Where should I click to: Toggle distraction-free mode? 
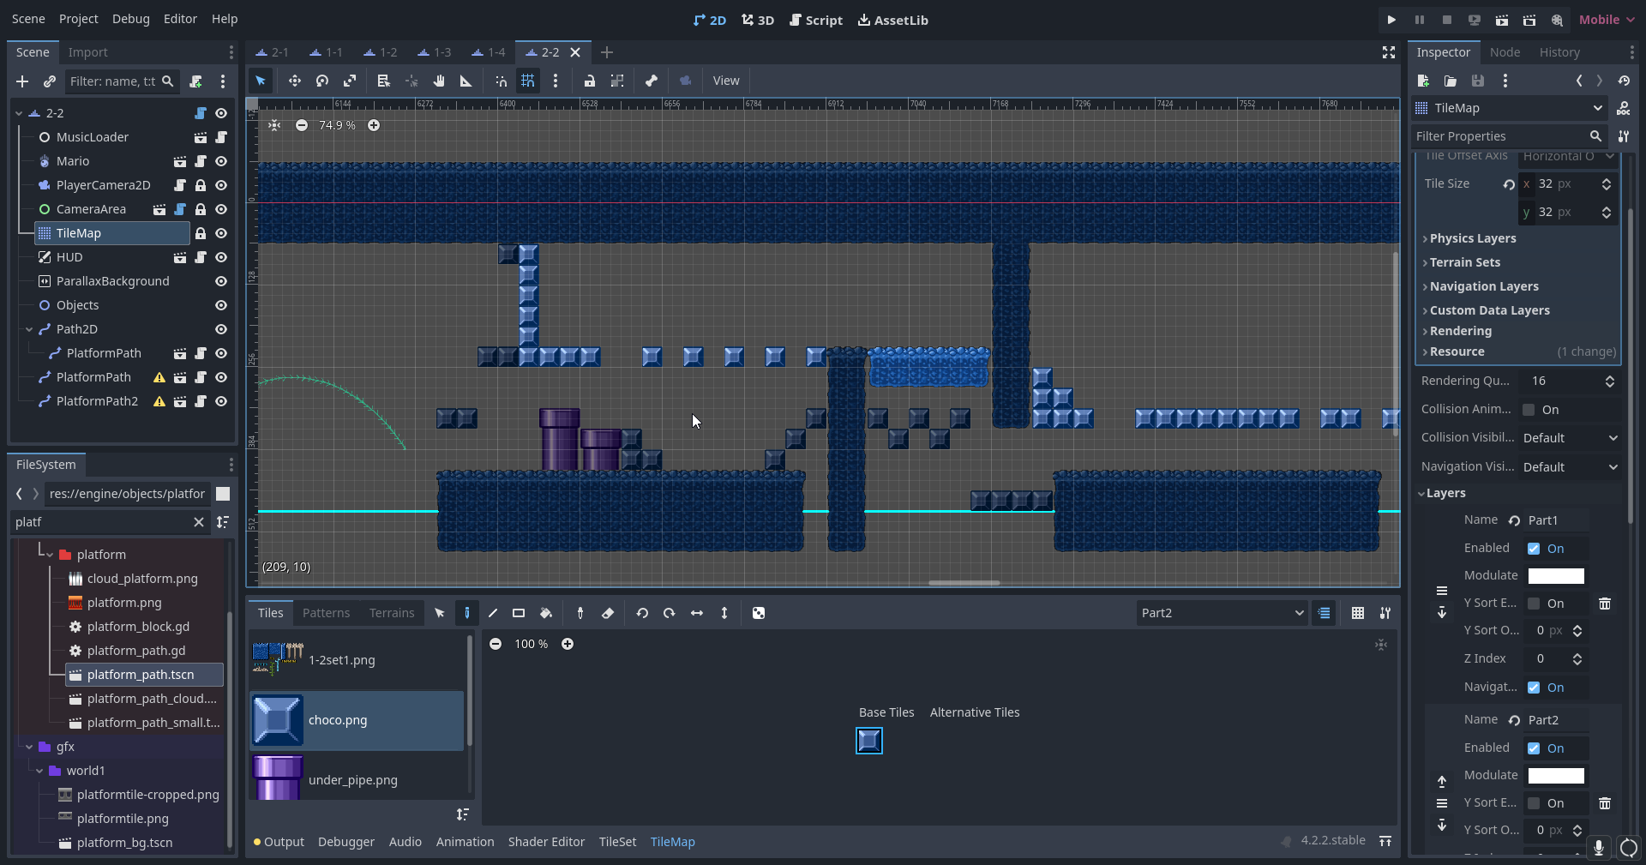[x=1389, y=52]
